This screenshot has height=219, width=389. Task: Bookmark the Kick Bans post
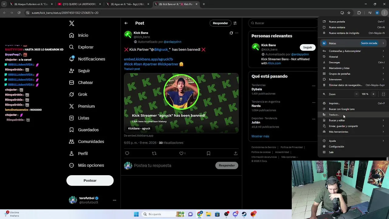pos(208,153)
